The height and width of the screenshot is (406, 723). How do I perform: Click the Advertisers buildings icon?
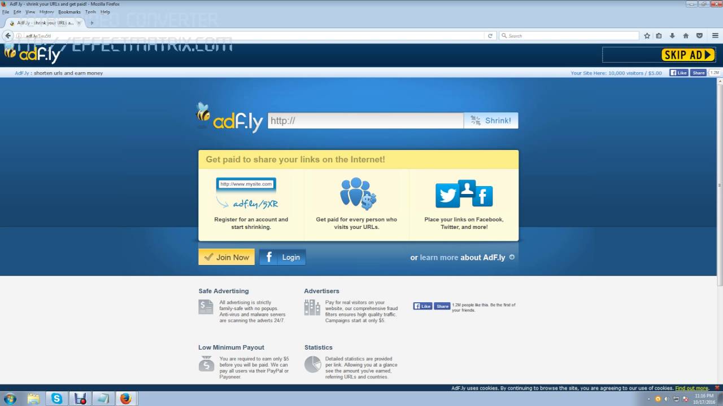click(x=312, y=307)
